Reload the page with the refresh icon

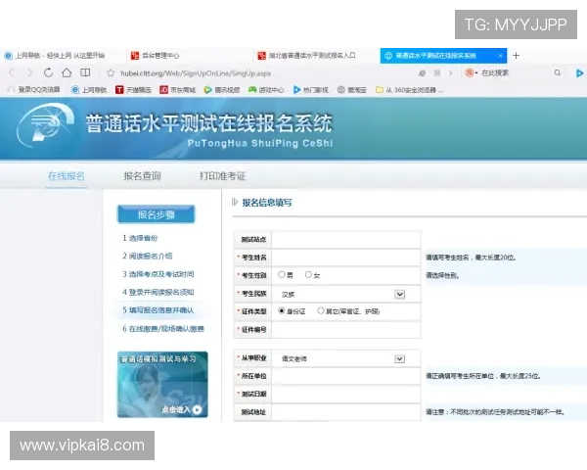(48, 72)
